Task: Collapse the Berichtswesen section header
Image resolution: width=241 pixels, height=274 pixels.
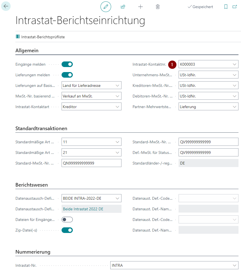Action: pos(31,185)
